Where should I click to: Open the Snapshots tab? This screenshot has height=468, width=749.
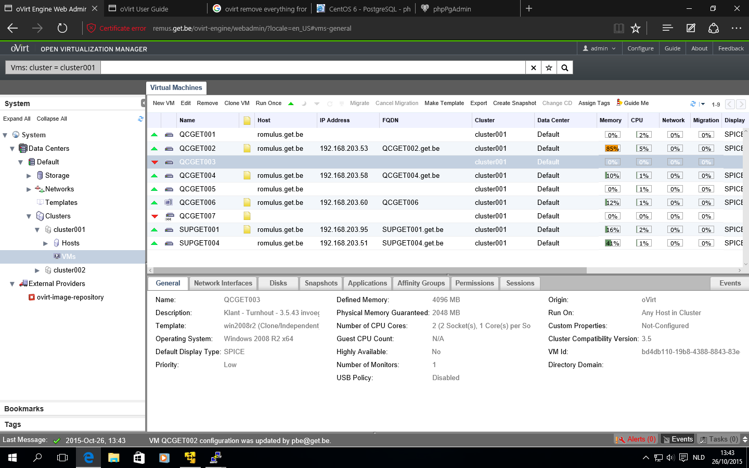tap(321, 283)
